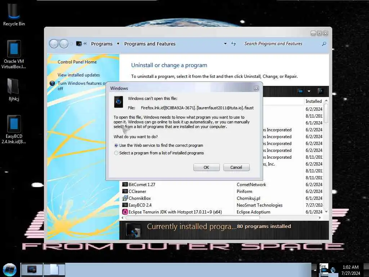Click Cancel in the Windows dialog

(x=236, y=167)
